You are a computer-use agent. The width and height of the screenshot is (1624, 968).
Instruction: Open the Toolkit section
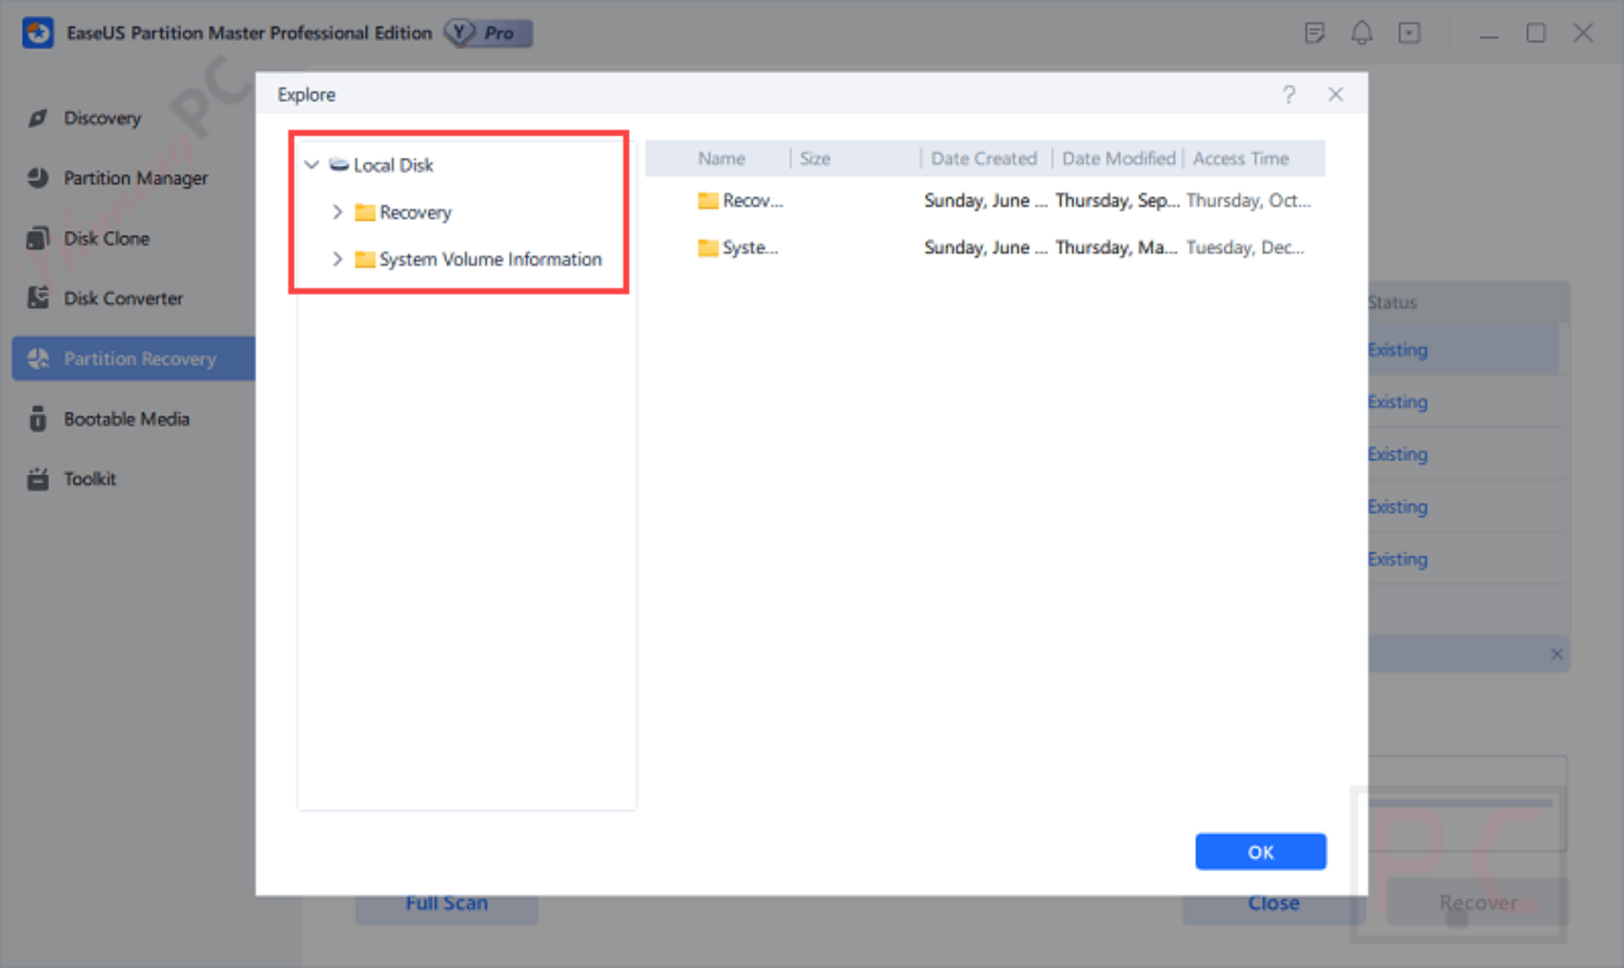[x=90, y=478]
